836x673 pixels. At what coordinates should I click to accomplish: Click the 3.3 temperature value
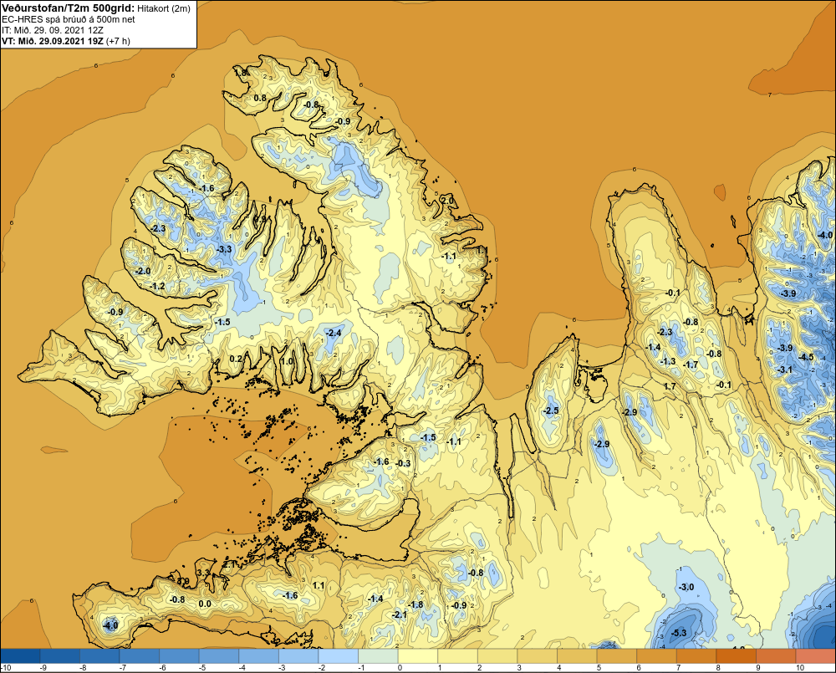204,573
